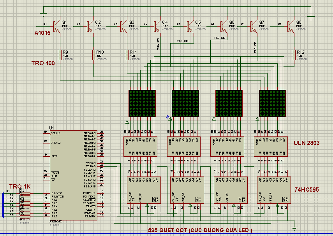Click the 595 QUET COT caption text
The image size is (333, 236).
[x=200, y=230]
